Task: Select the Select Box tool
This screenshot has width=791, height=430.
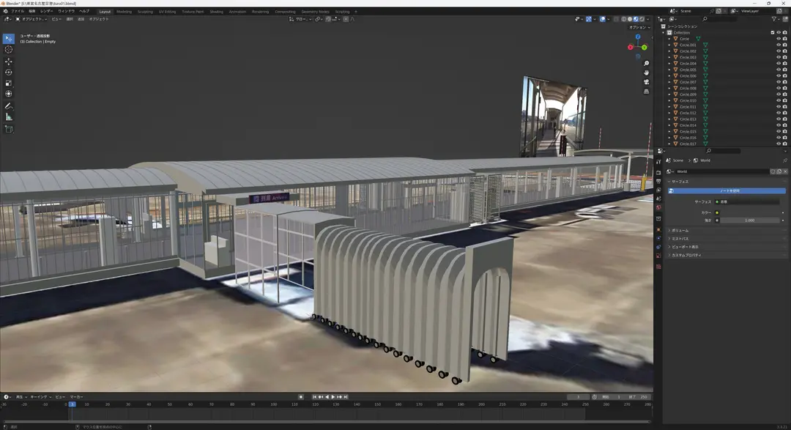Action: point(9,39)
